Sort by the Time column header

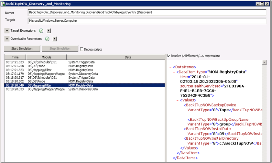click(15, 57)
